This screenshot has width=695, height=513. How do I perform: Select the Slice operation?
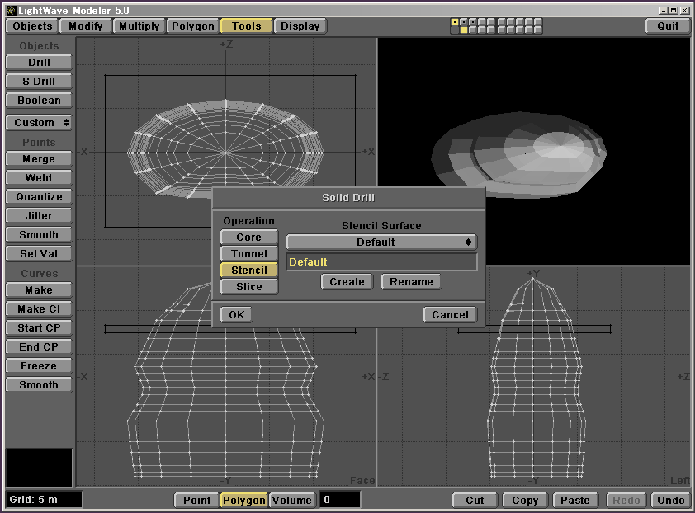[x=248, y=287]
